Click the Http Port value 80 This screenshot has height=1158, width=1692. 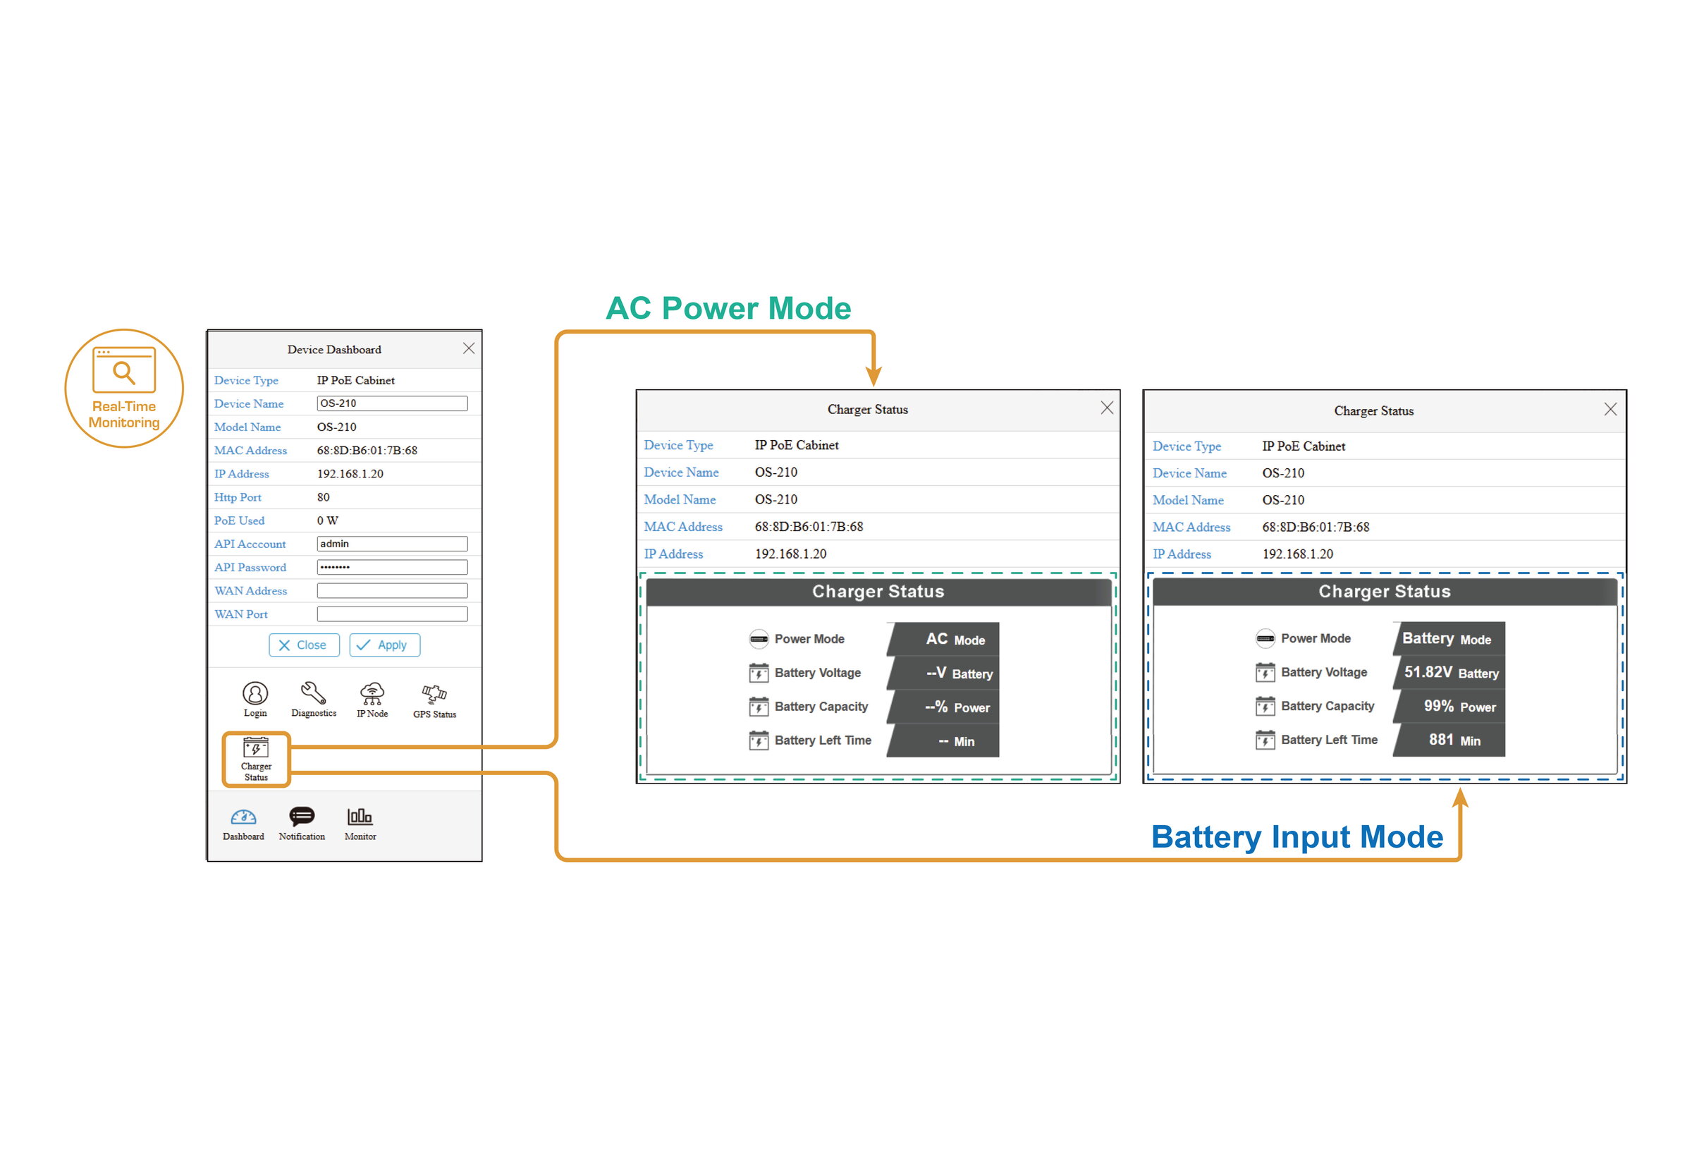[324, 496]
